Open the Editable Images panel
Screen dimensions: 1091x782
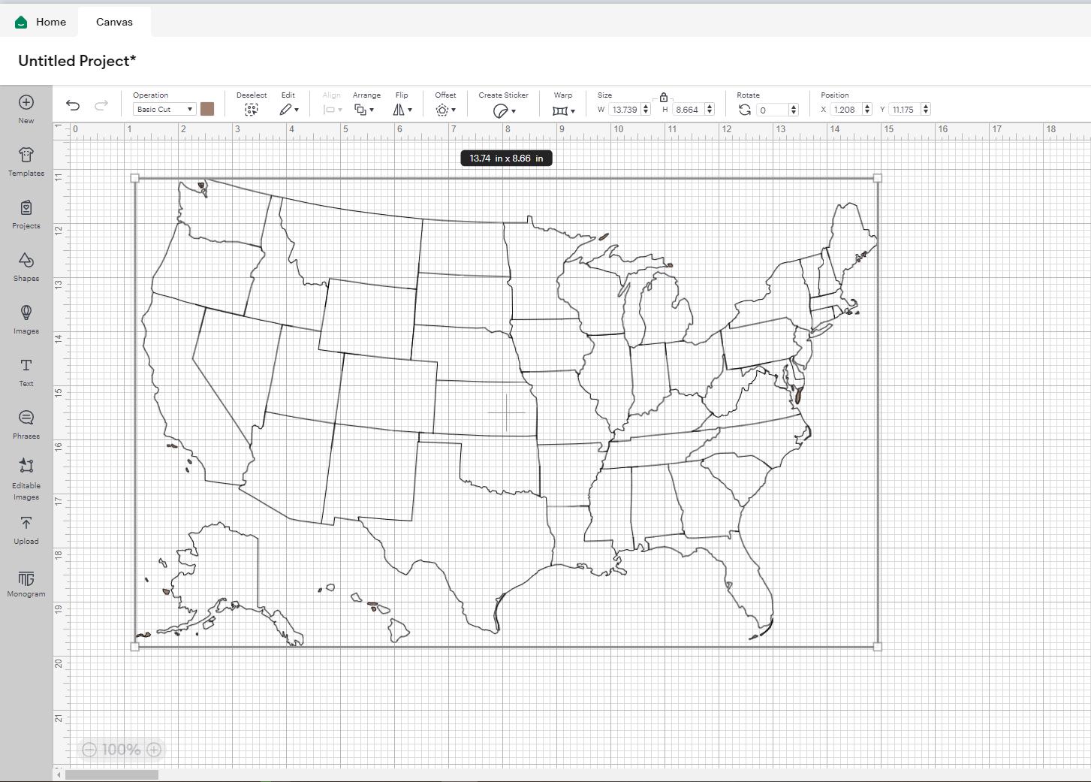[x=26, y=473]
